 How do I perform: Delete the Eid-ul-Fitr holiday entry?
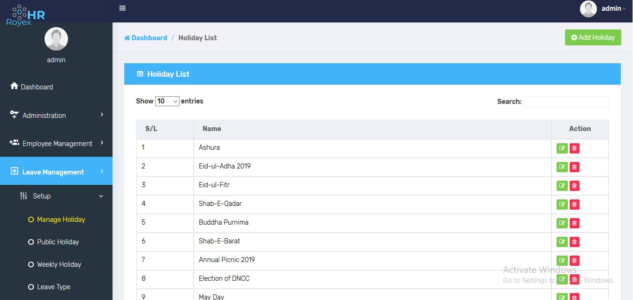click(x=574, y=186)
